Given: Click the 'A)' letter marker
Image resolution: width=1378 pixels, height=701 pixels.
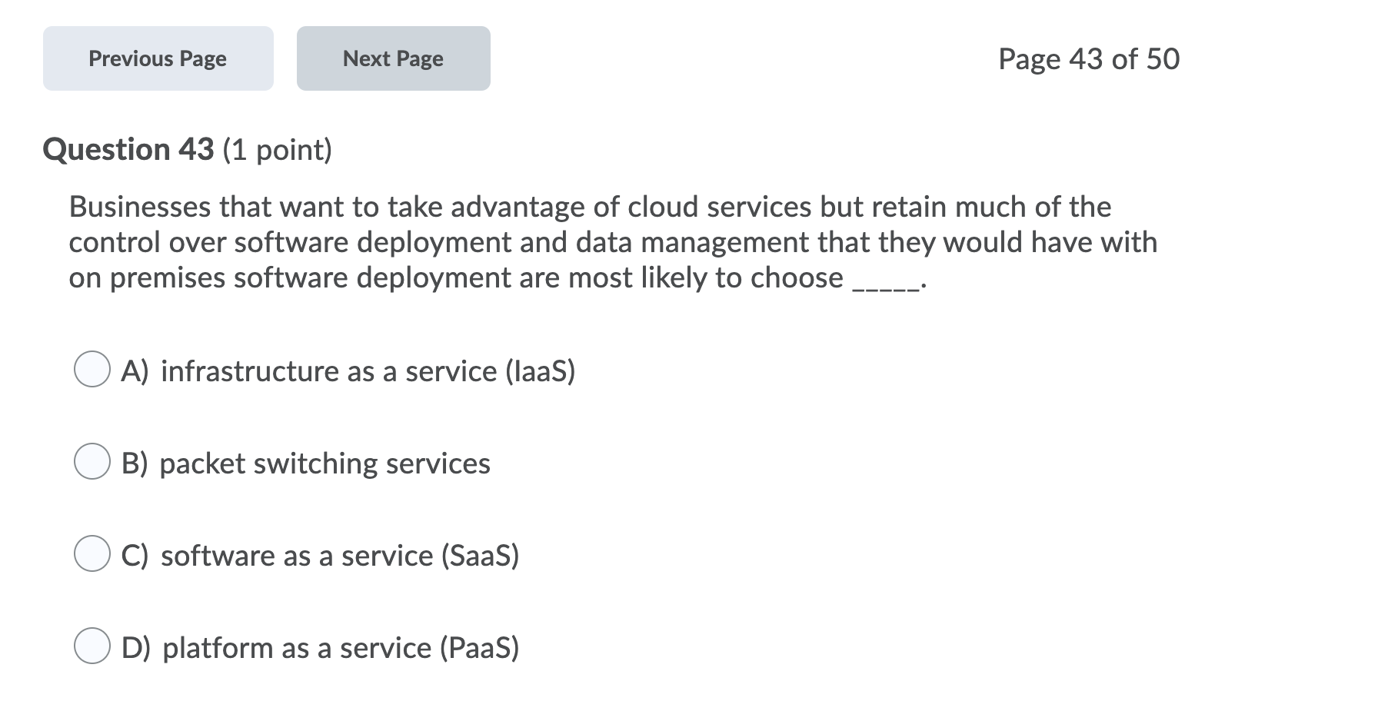Looking at the screenshot, I should [x=135, y=371].
